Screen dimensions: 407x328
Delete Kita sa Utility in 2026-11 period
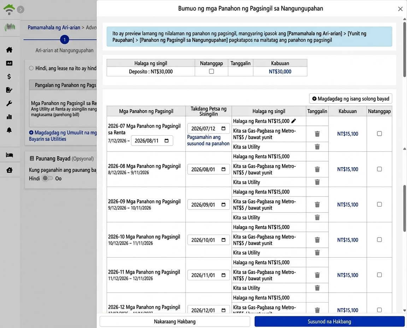click(317, 288)
